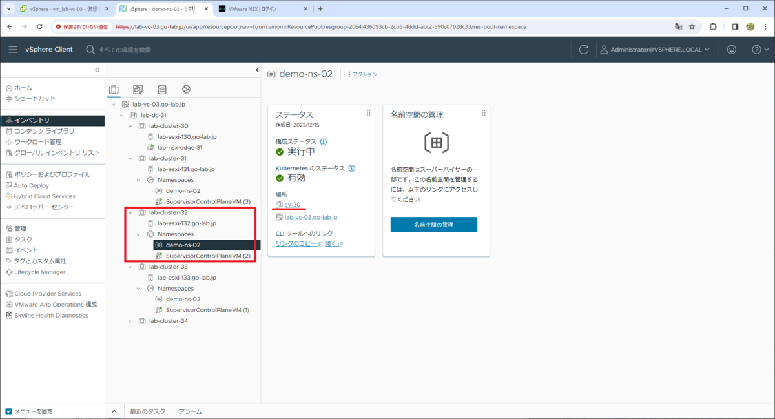775x419 pixels.
Task: Open Administrator@VSPHERE.LOCAL user dropdown
Action: tap(655, 50)
